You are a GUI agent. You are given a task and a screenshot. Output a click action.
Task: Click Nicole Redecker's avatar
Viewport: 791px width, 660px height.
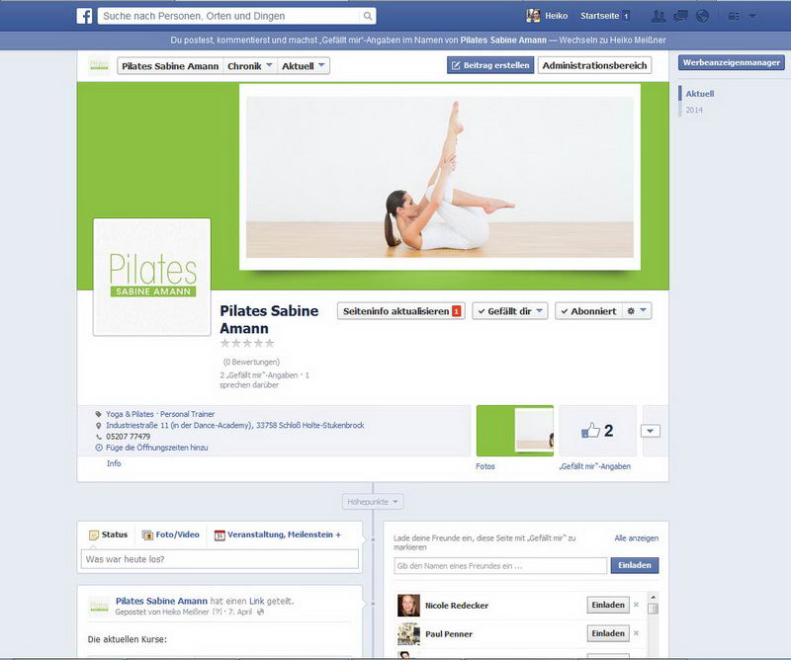408,606
